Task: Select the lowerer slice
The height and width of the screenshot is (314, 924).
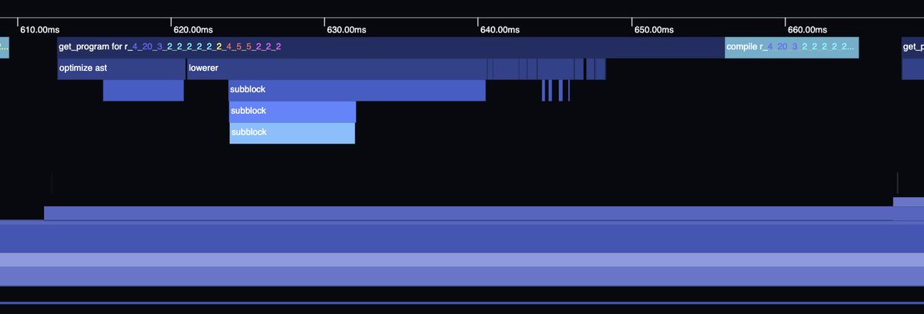Action: [336, 68]
